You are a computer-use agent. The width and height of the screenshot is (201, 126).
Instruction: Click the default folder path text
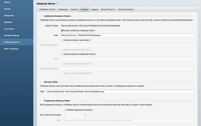click(90, 26)
